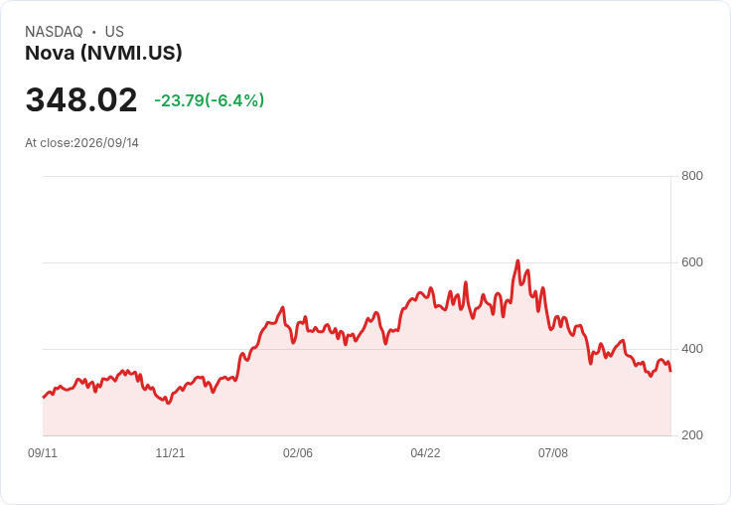Image resolution: width=731 pixels, height=505 pixels.
Task: Open the Nova (NVMI.US) stock title
Action: click(x=103, y=53)
